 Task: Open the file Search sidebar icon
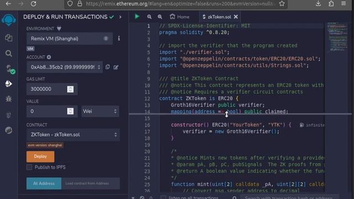(9, 53)
